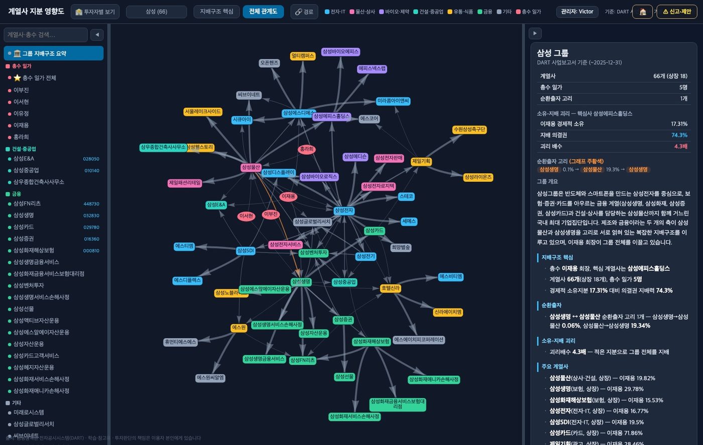Screen dimensions: 703x445
Task: Select 삼성액티브자산운용 in the sidebar list
Action: (54, 321)
